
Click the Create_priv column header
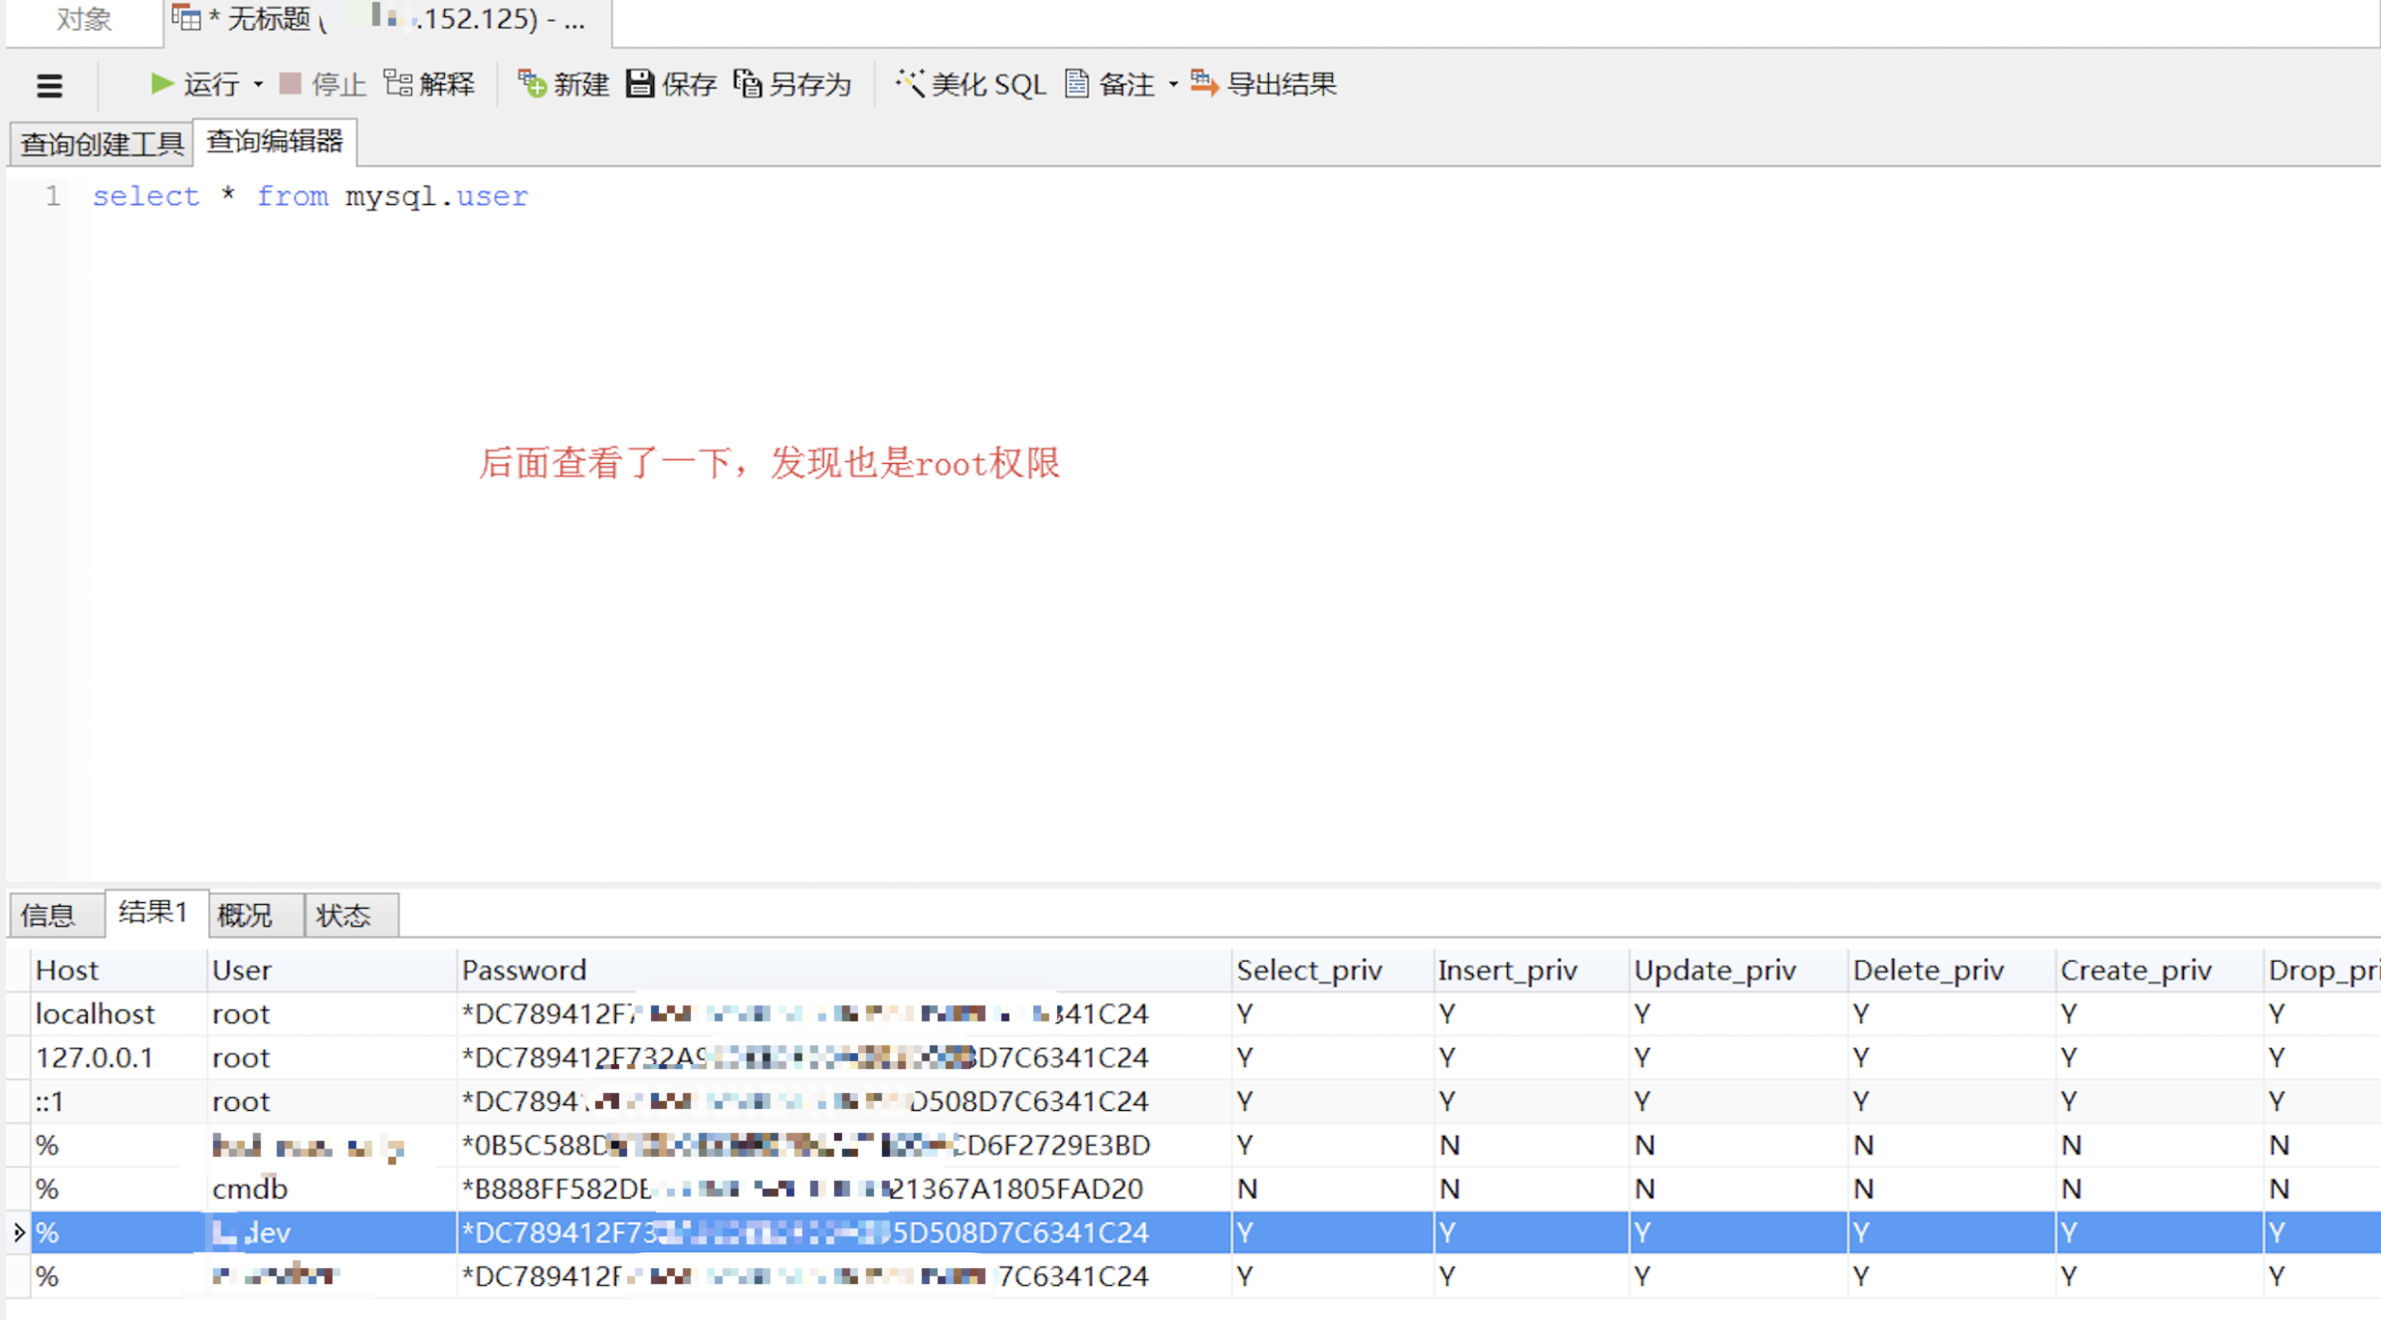[2159, 970]
